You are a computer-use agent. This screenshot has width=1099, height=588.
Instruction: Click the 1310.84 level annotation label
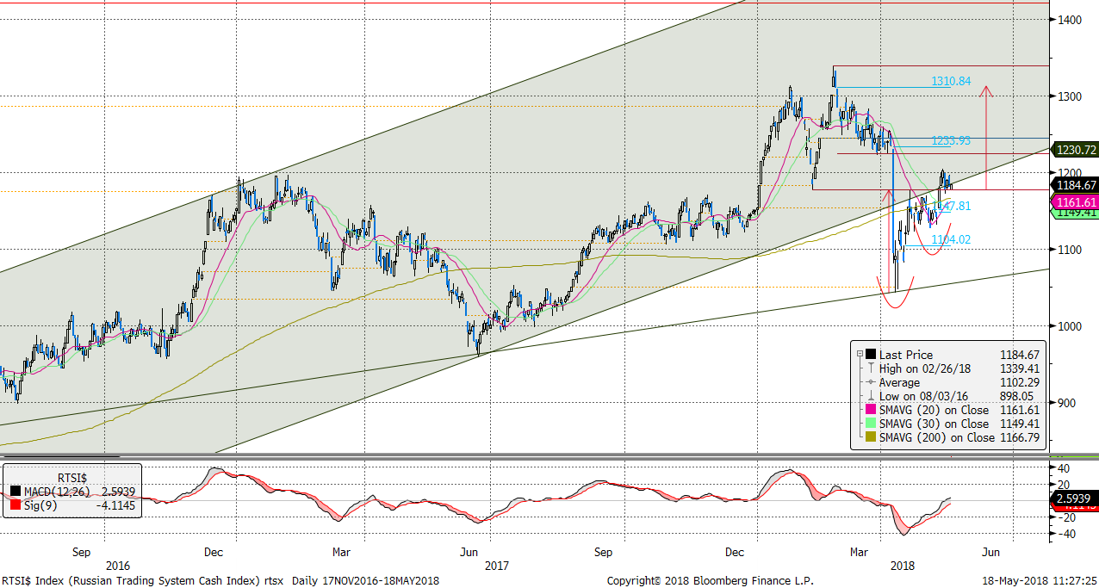951,81
